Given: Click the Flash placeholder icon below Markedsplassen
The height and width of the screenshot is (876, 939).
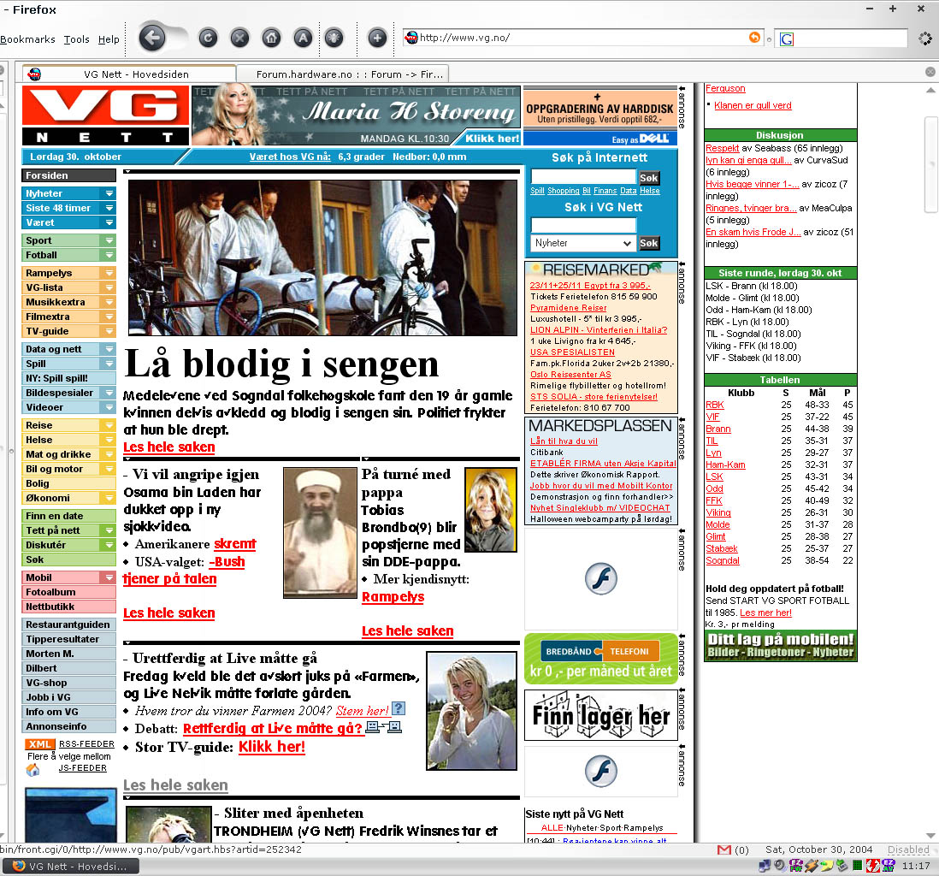Looking at the screenshot, I should click(x=600, y=579).
